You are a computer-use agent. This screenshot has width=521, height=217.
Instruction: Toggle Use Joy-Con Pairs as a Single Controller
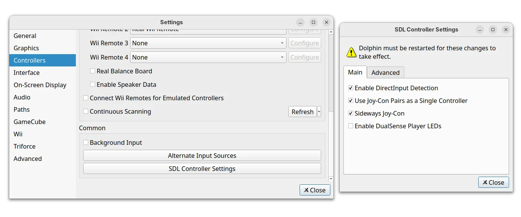(x=350, y=101)
